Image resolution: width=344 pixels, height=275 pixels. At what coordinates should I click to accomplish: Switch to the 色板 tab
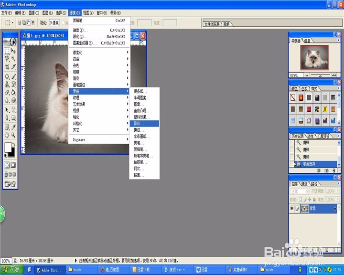[x=304, y=89]
